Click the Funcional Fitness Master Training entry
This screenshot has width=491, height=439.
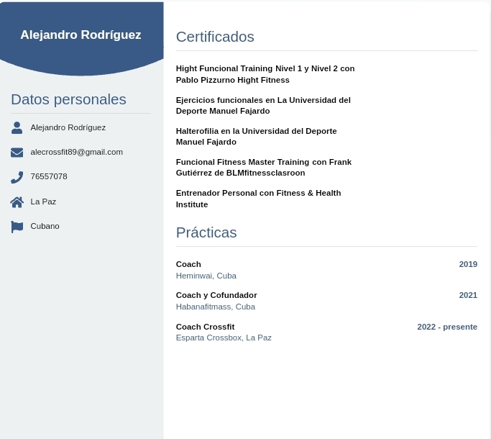(x=264, y=168)
